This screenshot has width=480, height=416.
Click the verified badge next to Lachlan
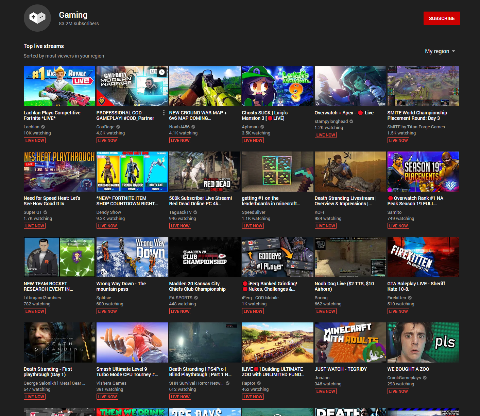[43, 127]
